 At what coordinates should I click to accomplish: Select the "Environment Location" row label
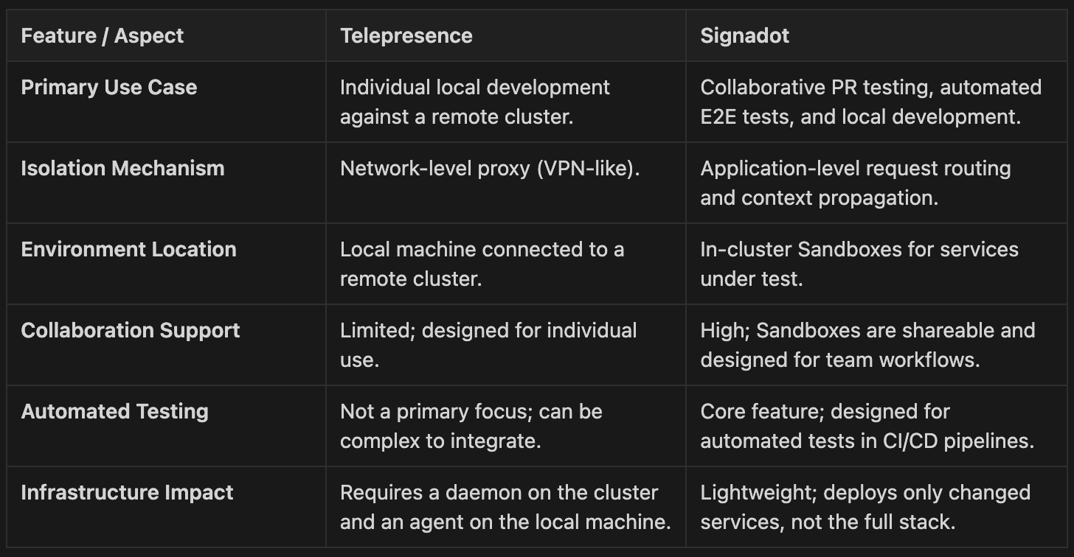tap(129, 249)
